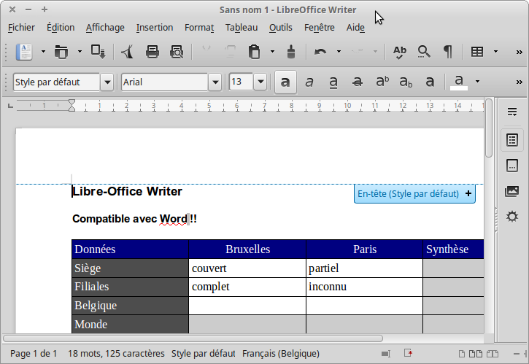Toggle formatting marks (pilcrow) display
Image resolution: width=529 pixels, height=364 pixels.
[x=447, y=52]
